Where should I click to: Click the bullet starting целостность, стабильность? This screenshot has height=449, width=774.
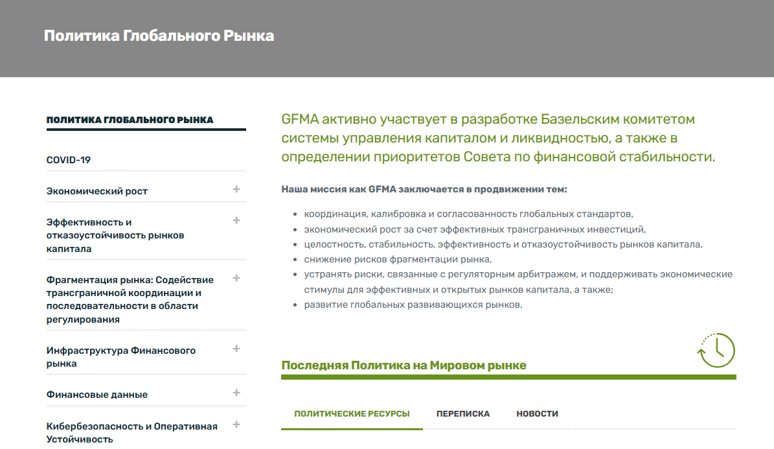(x=503, y=244)
